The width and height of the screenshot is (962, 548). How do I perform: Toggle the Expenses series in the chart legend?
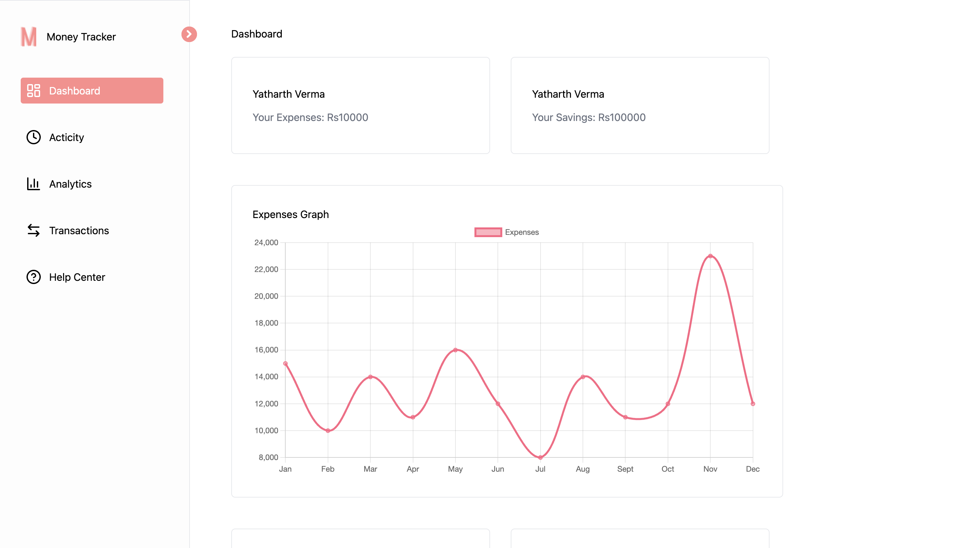[x=507, y=232]
